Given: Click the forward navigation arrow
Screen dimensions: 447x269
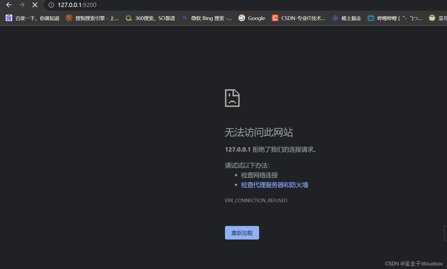Looking at the screenshot, I should click(22, 5).
